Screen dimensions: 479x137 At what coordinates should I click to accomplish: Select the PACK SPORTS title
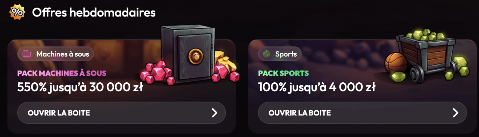(283, 73)
